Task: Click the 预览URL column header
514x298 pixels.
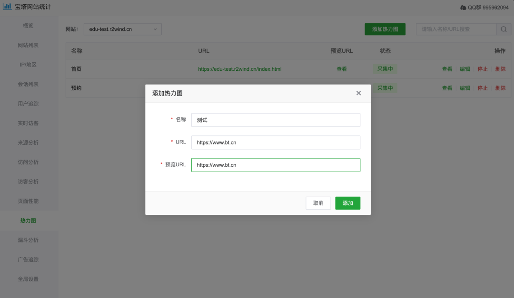Action: [x=342, y=51]
